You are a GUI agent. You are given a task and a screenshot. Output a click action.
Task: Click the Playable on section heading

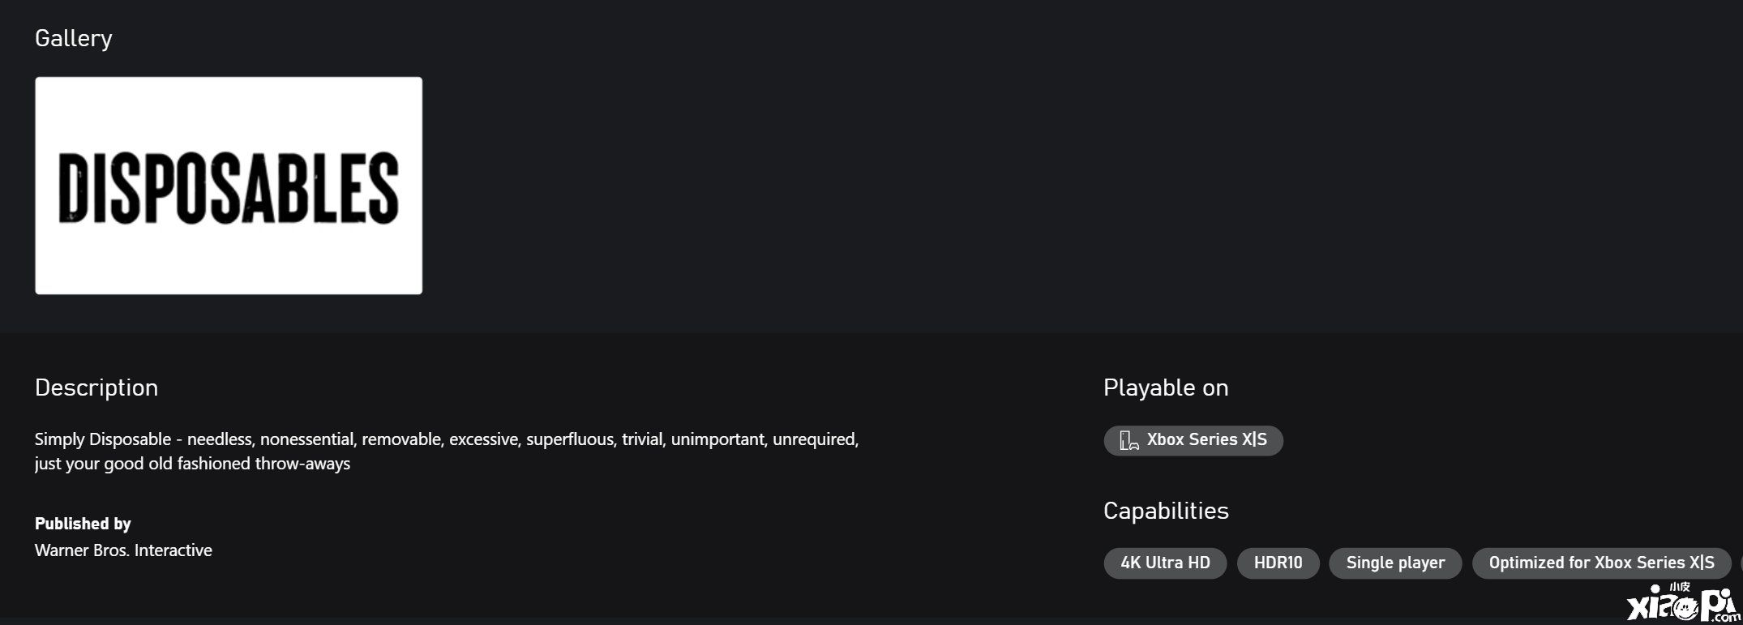pos(1166,387)
